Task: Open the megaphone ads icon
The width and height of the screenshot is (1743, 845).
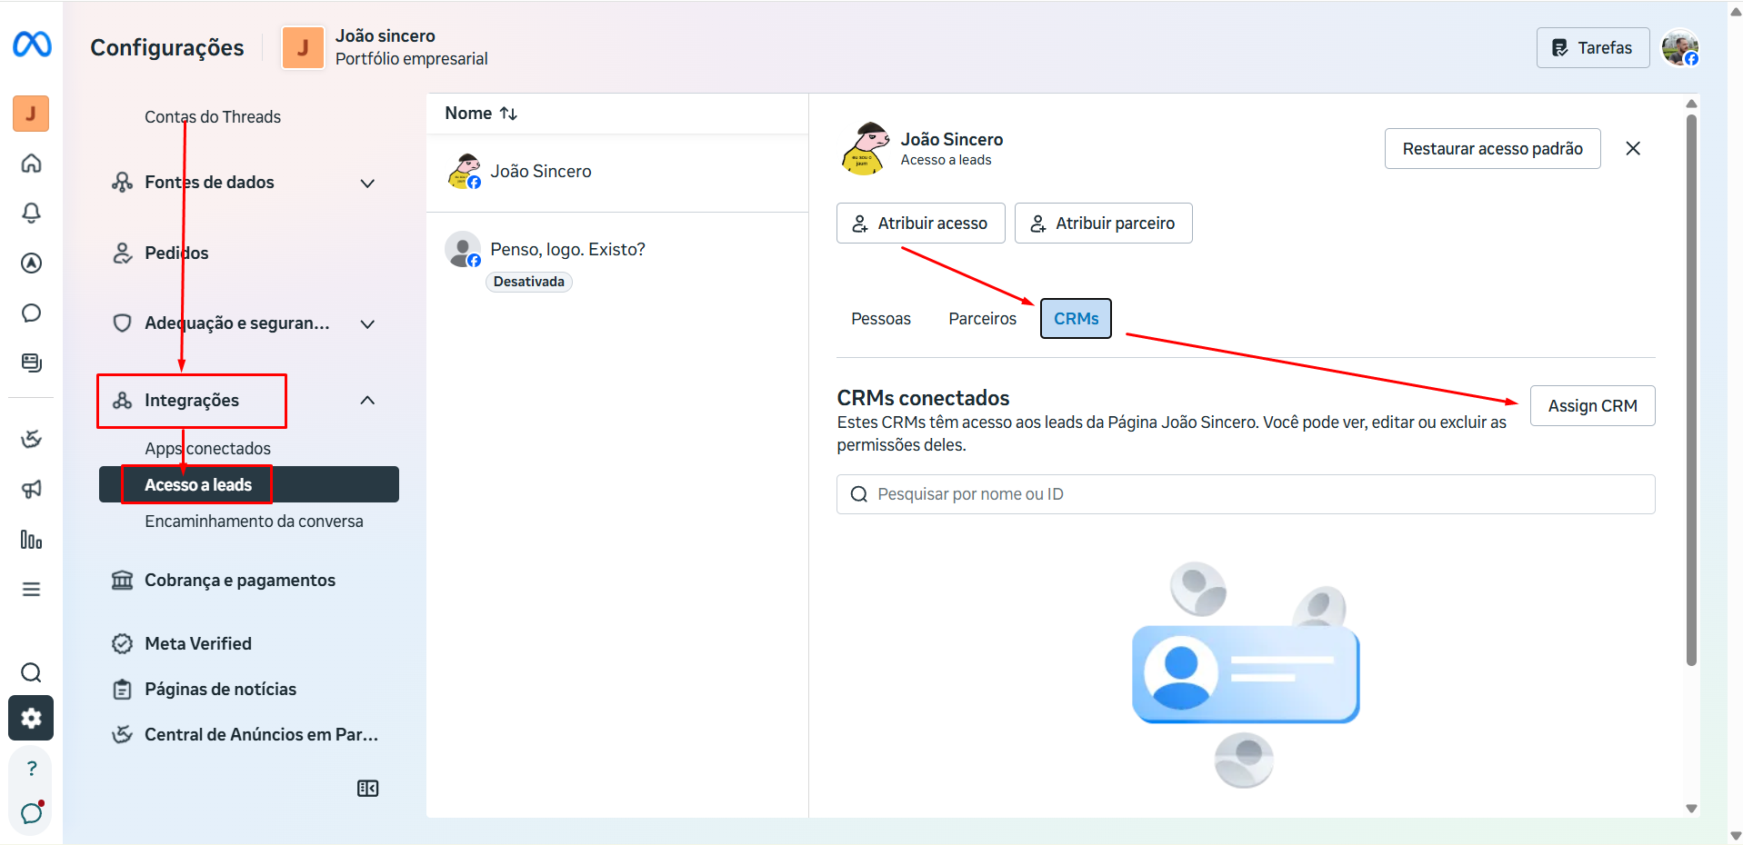Action: tap(31, 490)
